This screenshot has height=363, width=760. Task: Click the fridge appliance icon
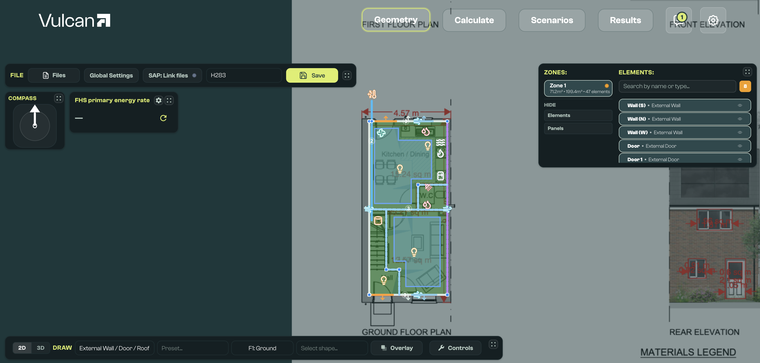[441, 176]
